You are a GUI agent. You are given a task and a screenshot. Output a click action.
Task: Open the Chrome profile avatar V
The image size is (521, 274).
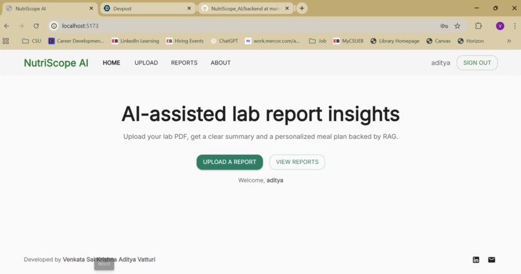500,26
